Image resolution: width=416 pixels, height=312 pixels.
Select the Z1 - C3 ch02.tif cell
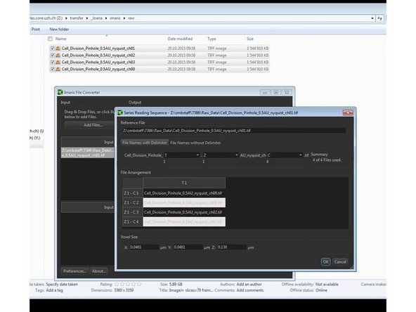184,212
